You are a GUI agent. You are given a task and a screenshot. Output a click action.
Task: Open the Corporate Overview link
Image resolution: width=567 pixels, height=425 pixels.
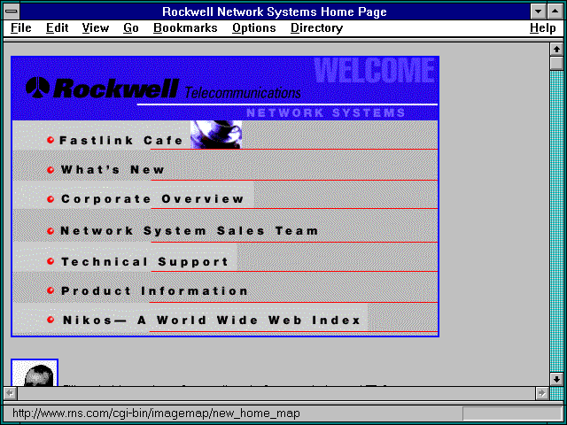(x=152, y=198)
